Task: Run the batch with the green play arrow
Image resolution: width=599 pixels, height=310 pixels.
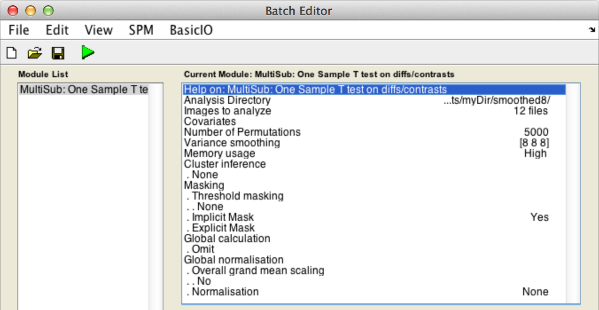Action: (x=88, y=52)
